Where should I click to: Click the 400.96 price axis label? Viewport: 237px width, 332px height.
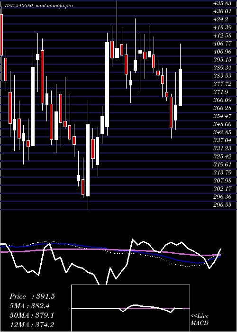coord(222,52)
